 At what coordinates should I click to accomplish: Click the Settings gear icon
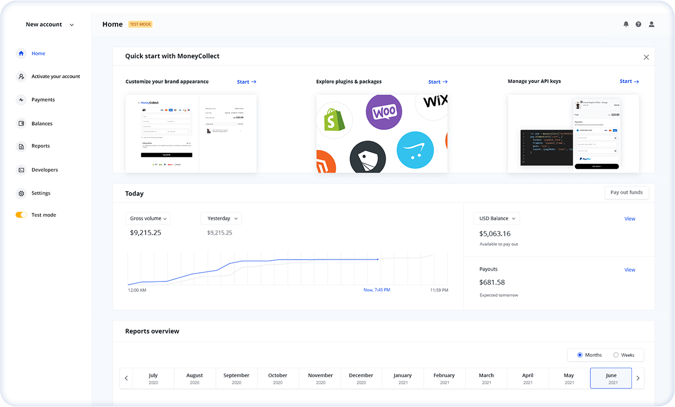click(x=21, y=194)
